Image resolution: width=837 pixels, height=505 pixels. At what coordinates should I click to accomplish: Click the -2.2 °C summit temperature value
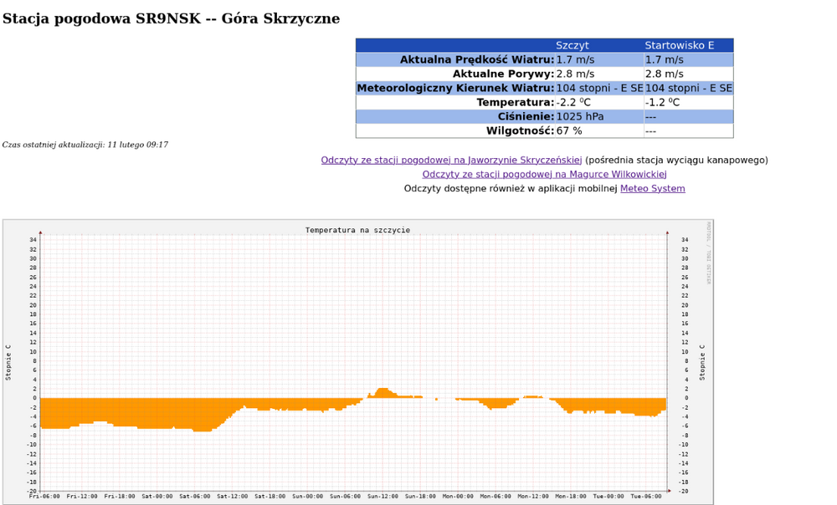[573, 103]
